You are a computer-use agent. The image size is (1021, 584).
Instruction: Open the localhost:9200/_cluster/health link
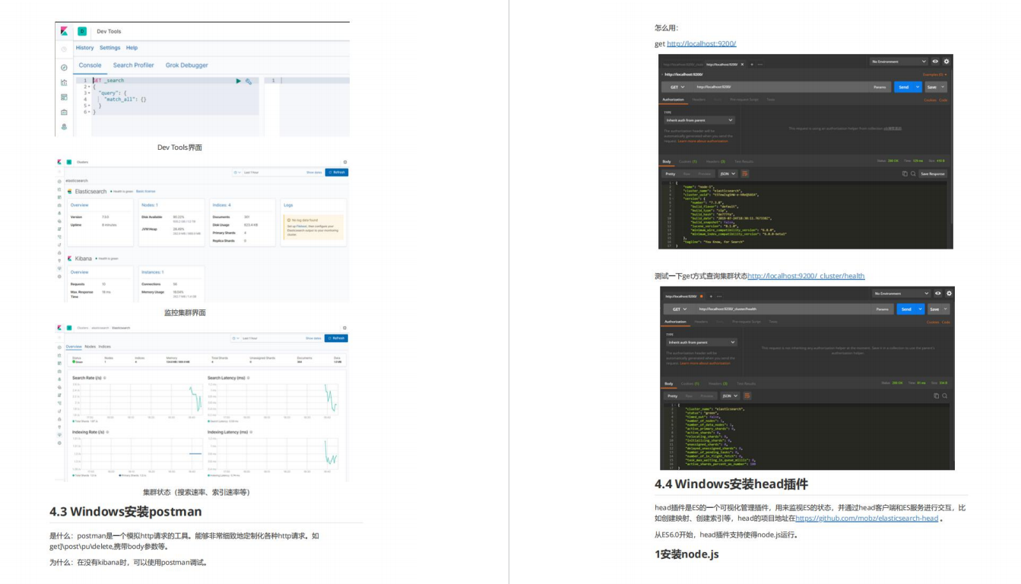806,276
